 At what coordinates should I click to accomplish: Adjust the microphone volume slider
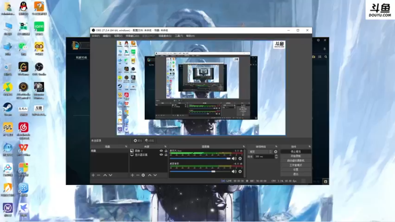tap(200, 158)
